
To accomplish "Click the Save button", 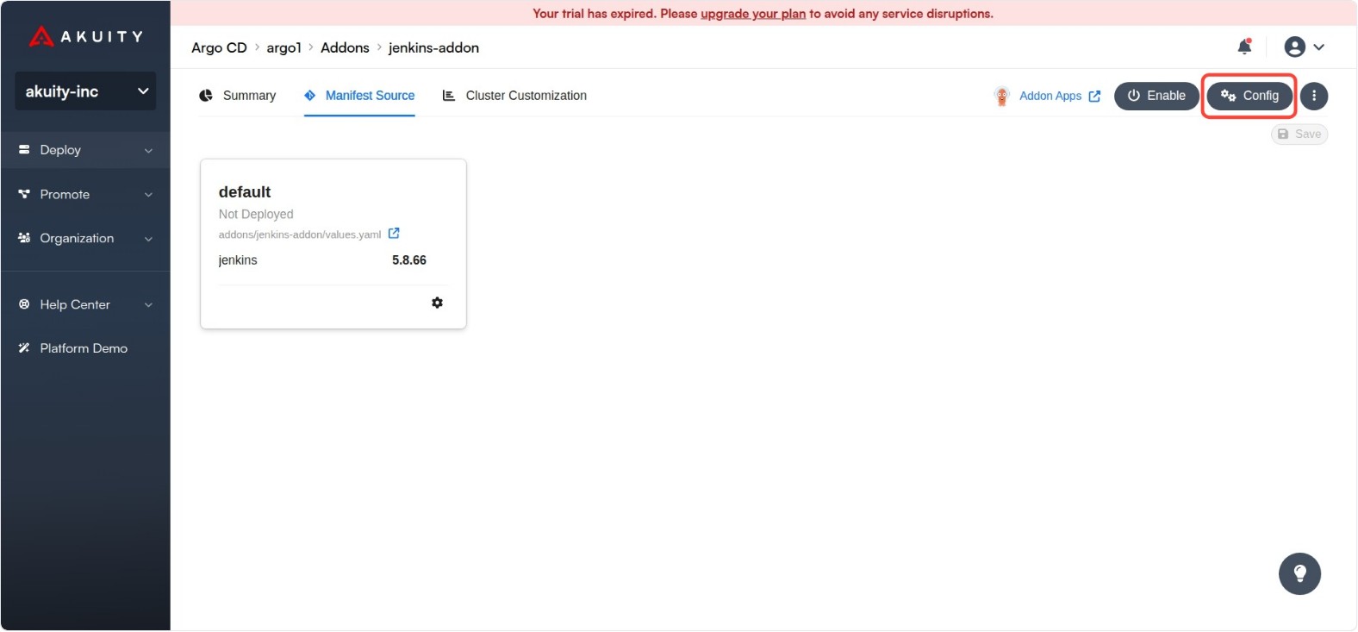I will click(x=1299, y=135).
